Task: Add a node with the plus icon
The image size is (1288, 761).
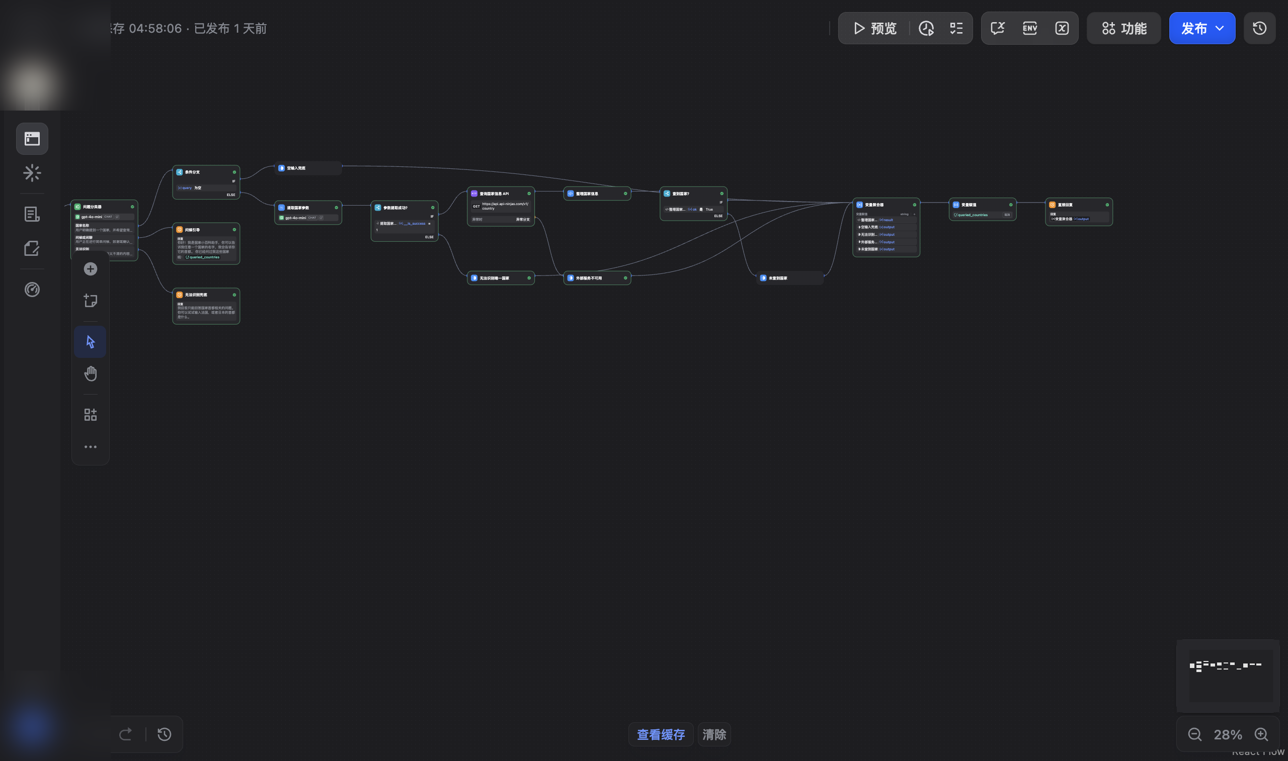Action: 91,269
